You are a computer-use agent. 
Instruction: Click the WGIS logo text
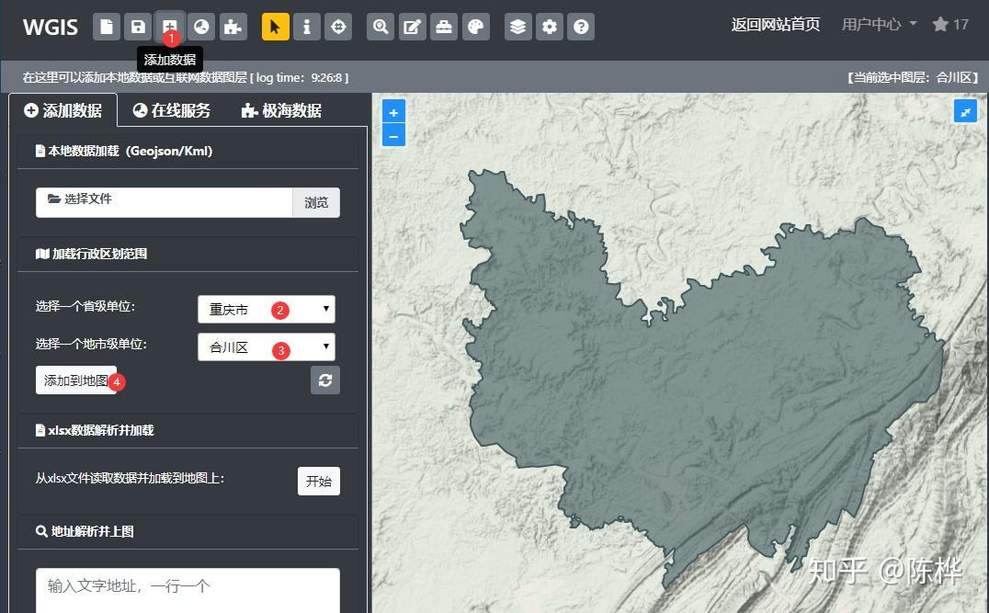pos(51,28)
